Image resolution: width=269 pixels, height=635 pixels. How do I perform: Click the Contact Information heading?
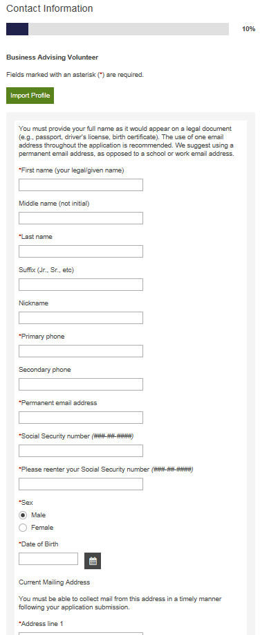point(49,8)
